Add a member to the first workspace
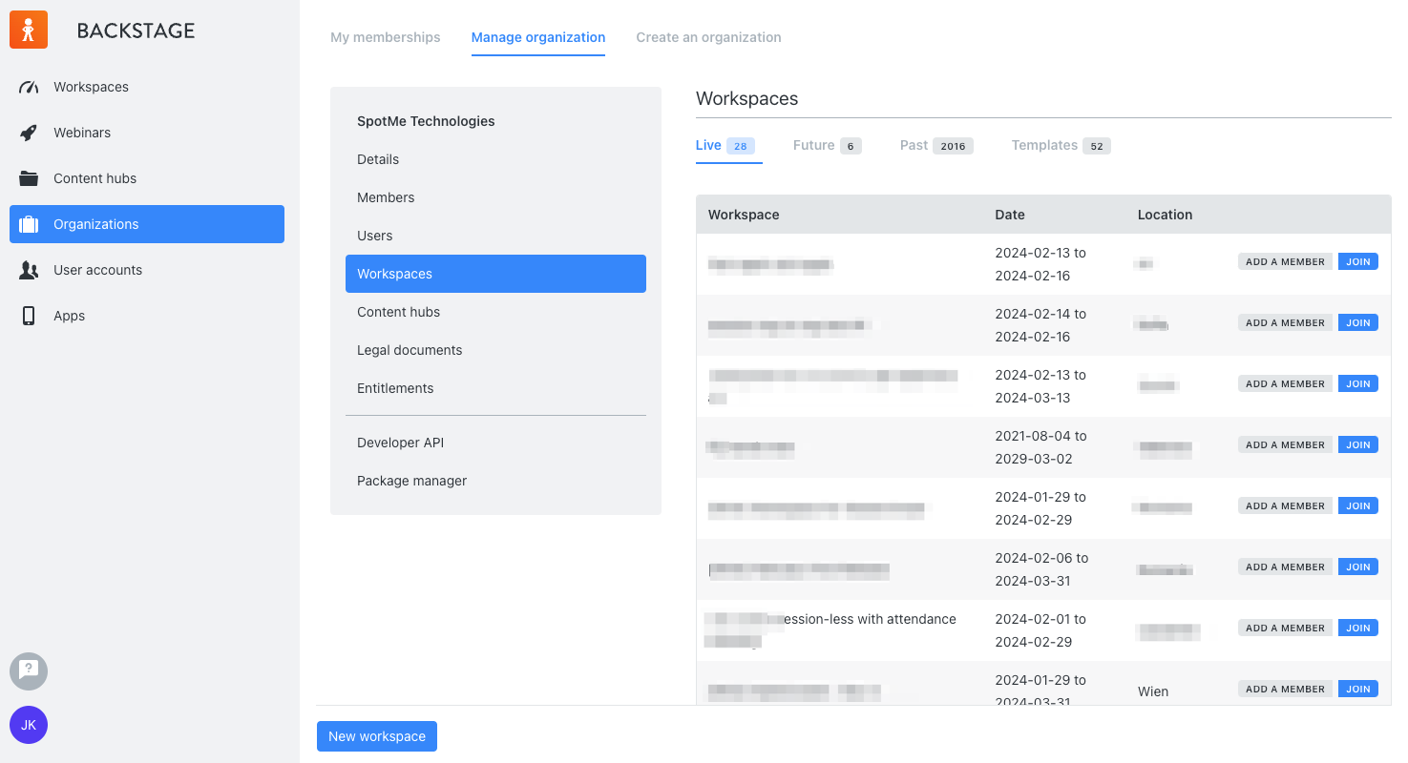This screenshot has height=763, width=1408. (x=1285, y=261)
